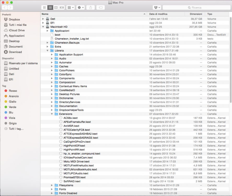Sort by the Nome column header
This screenshot has width=232, height=196.
pyautogui.click(x=94, y=14)
